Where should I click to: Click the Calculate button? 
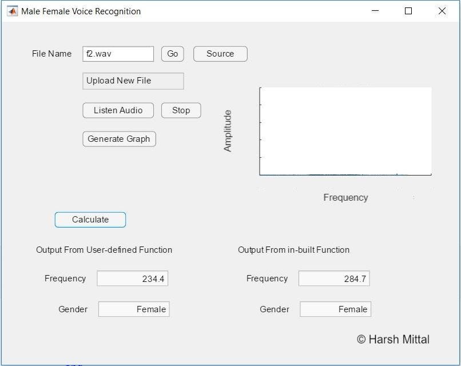90,220
